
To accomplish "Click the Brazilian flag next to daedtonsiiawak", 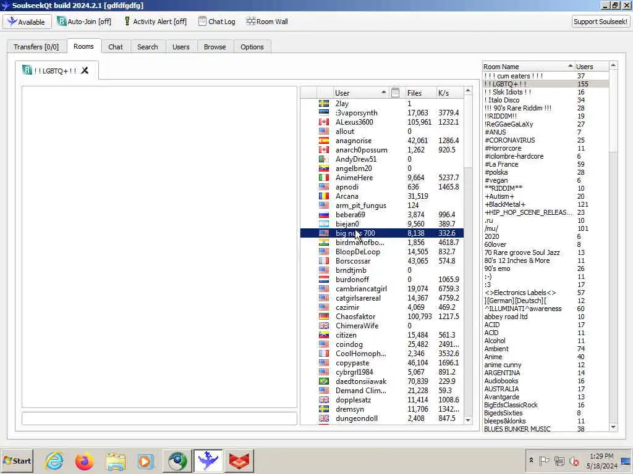I will (324, 381).
